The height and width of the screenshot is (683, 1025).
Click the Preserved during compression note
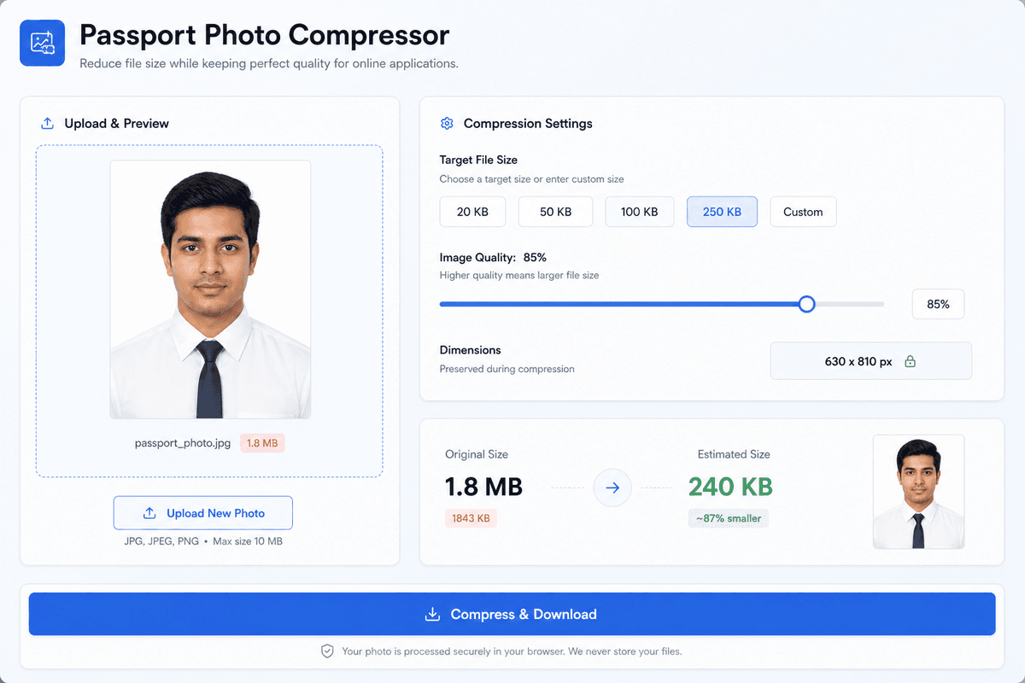point(507,369)
